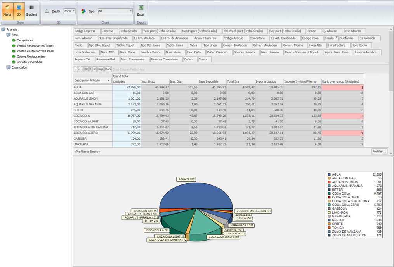394x267 pixels.
Task: Click the green dot beside Excepciones
Action: (14, 40)
